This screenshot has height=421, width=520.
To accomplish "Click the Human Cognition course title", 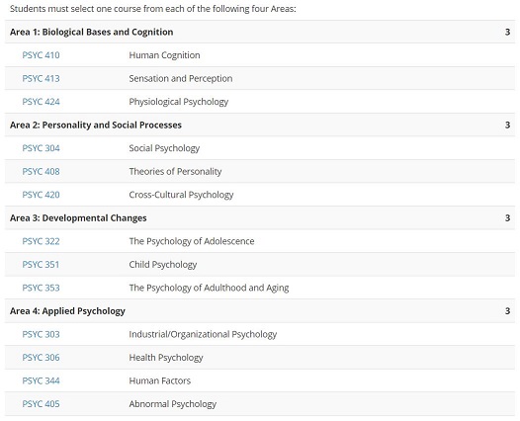I will click(164, 55).
